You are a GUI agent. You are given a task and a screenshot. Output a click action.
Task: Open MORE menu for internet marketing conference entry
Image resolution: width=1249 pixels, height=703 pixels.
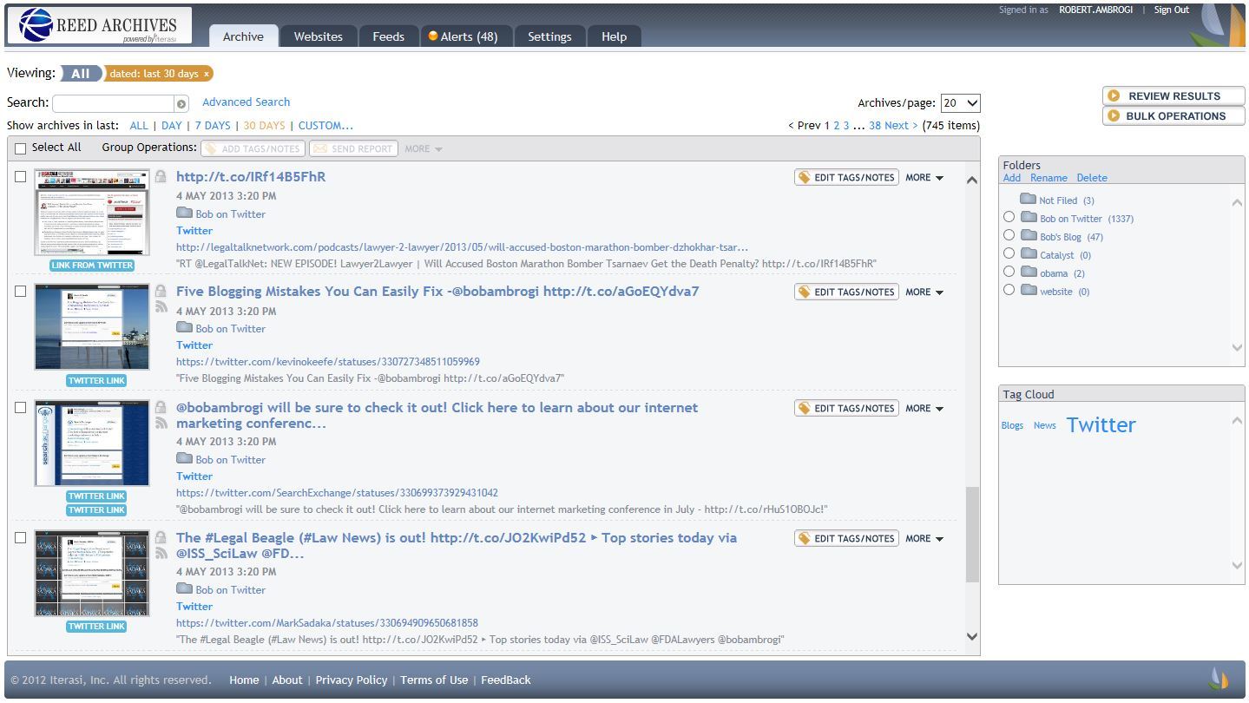pyautogui.click(x=924, y=408)
